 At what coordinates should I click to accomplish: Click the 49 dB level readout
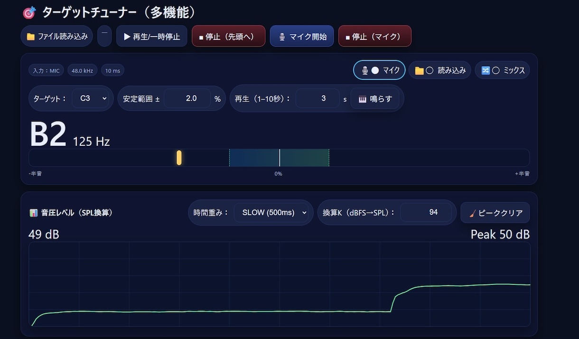pyautogui.click(x=44, y=235)
